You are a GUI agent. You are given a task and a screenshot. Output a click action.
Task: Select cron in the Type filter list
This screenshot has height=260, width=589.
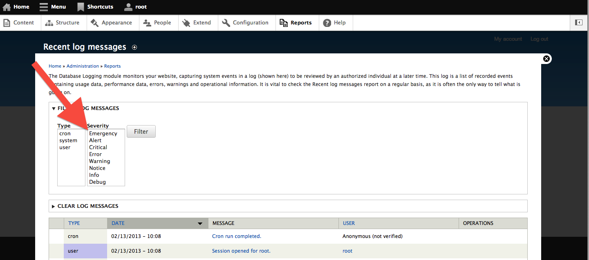pyautogui.click(x=65, y=133)
